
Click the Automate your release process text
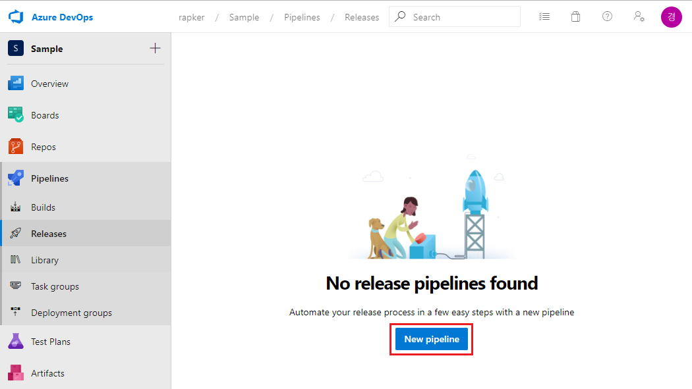pos(432,313)
